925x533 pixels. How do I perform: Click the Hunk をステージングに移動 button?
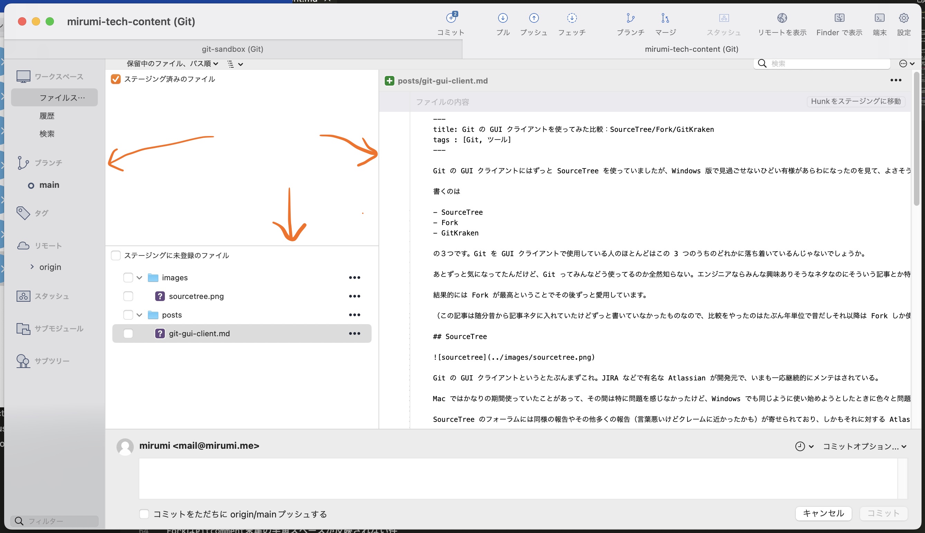click(856, 101)
